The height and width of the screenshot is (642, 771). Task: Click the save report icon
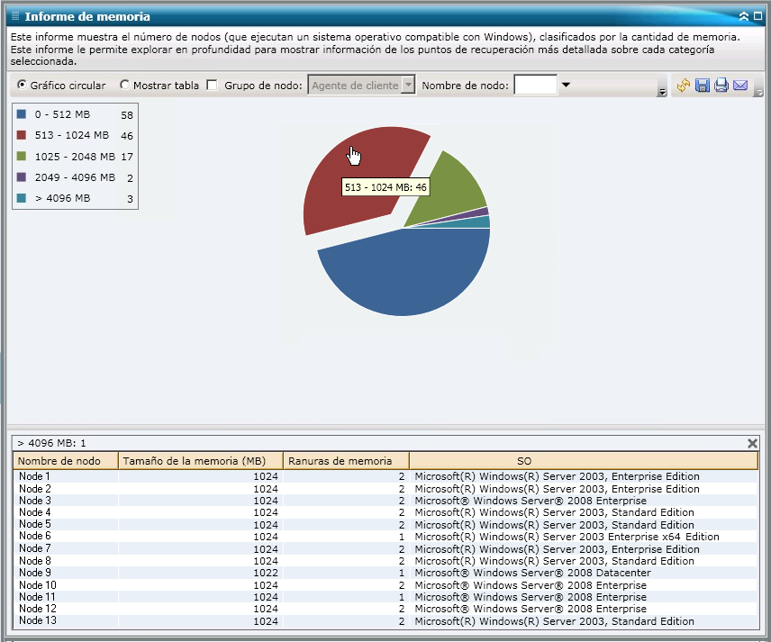(x=703, y=86)
